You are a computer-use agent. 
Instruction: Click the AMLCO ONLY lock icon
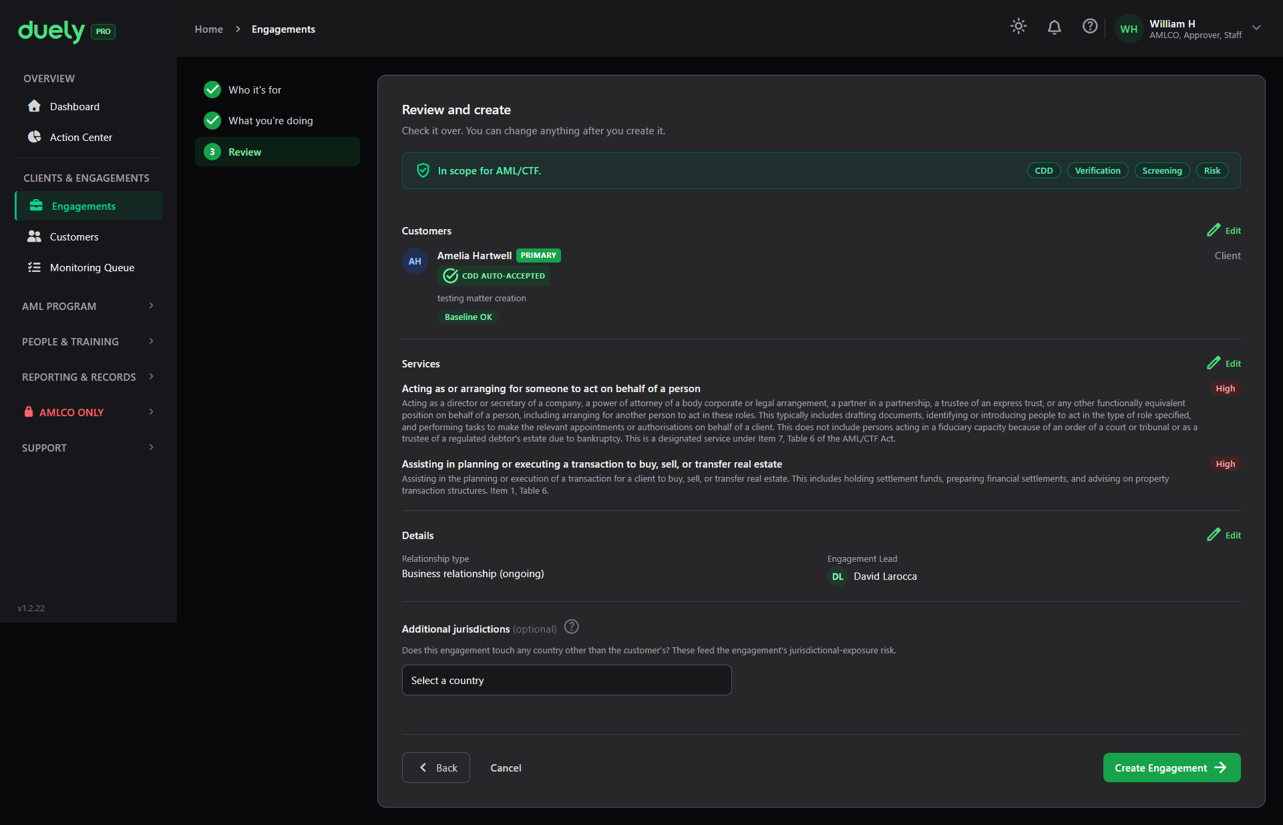coord(29,411)
